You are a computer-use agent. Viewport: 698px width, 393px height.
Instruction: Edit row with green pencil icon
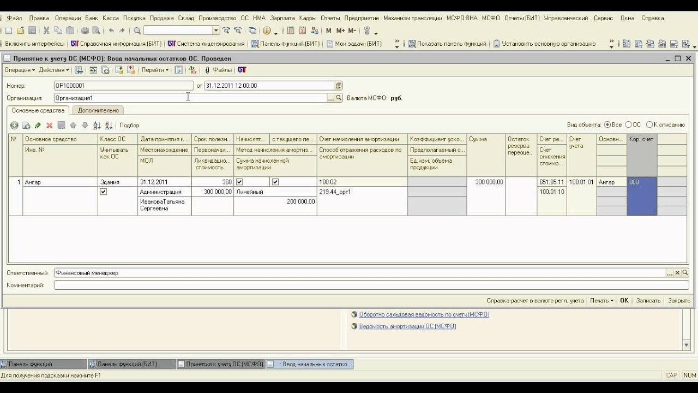38,126
